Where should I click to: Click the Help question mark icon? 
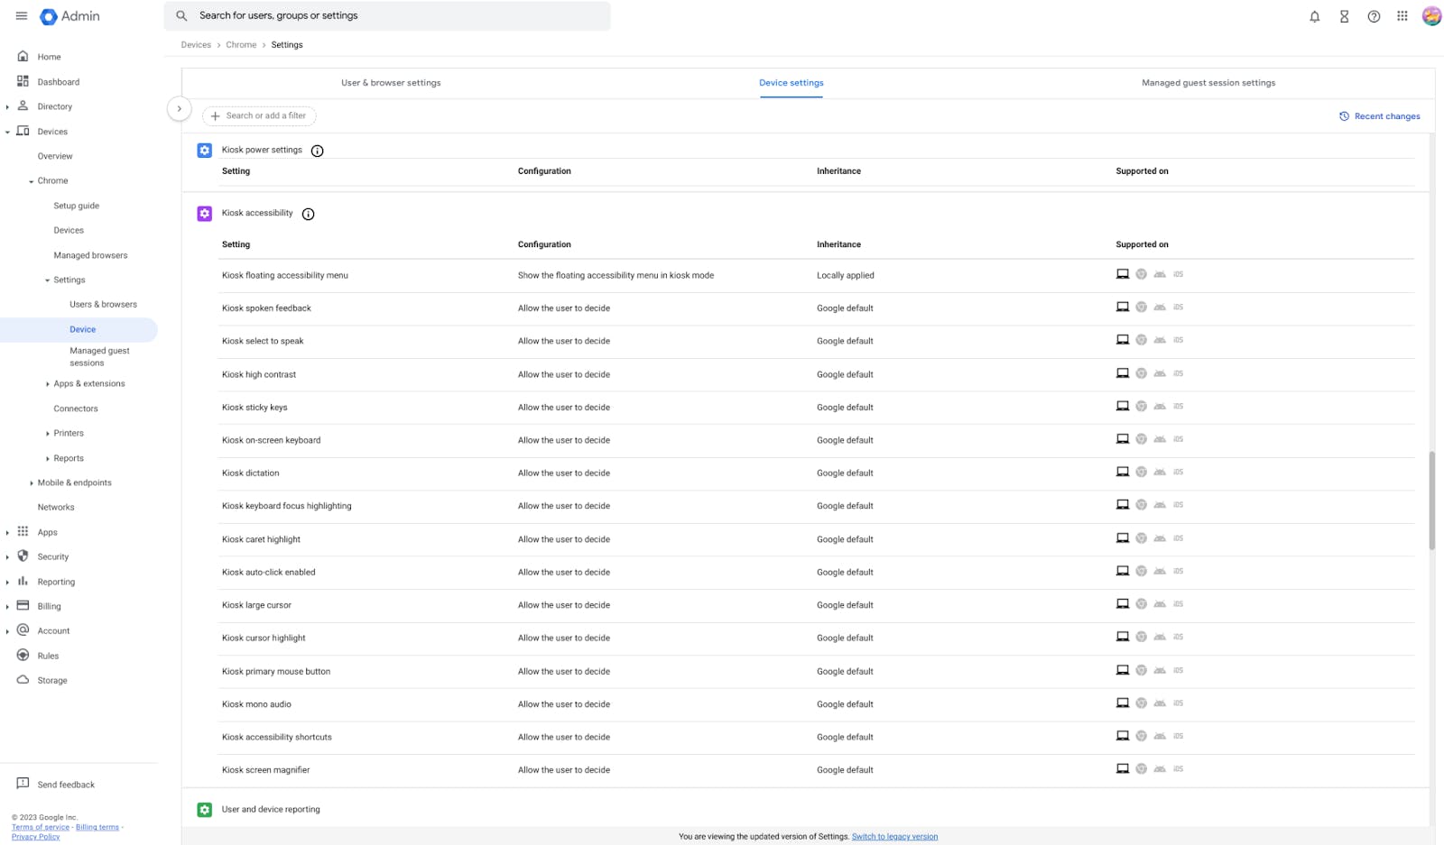click(x=1374, y=15)
